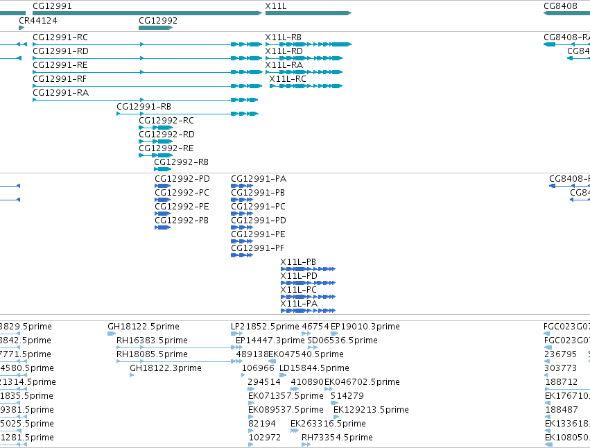
Task: Open feature 294514
Action: [x=264, y=382]
